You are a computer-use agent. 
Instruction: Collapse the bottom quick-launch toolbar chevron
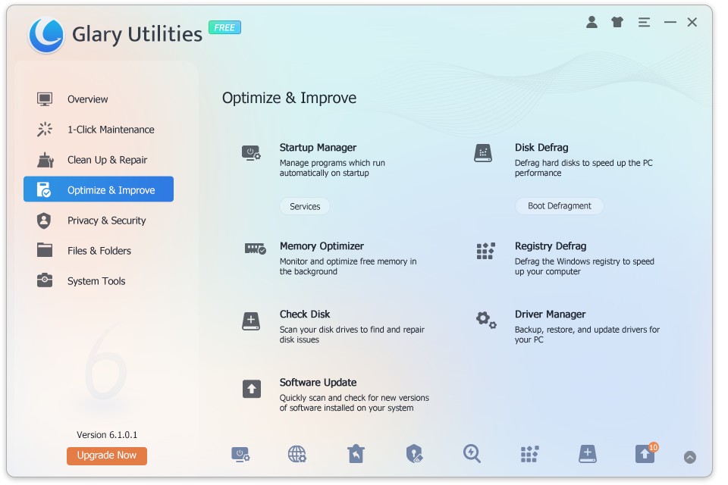tap(689, 457)
